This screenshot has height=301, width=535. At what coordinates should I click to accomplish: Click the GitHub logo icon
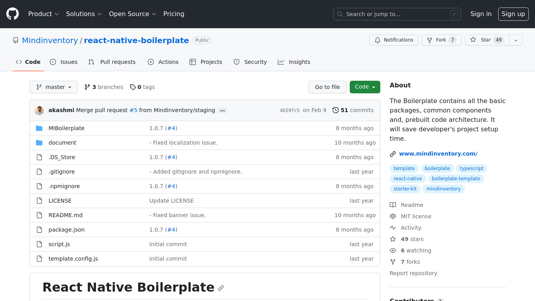[x=13, y=14]
